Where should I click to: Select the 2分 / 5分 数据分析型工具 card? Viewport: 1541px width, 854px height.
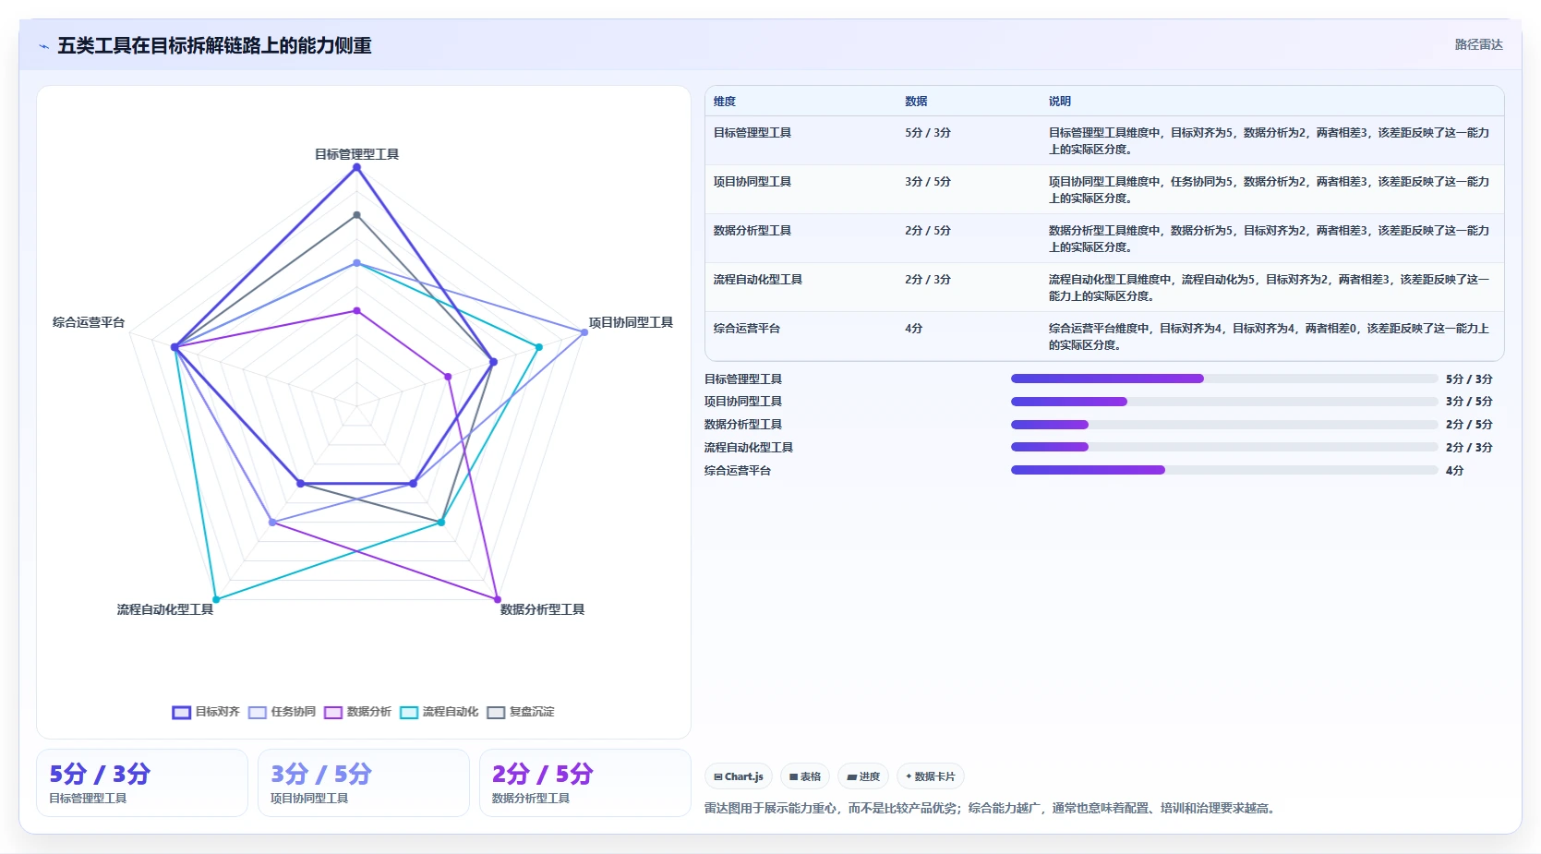pos(585,783)
